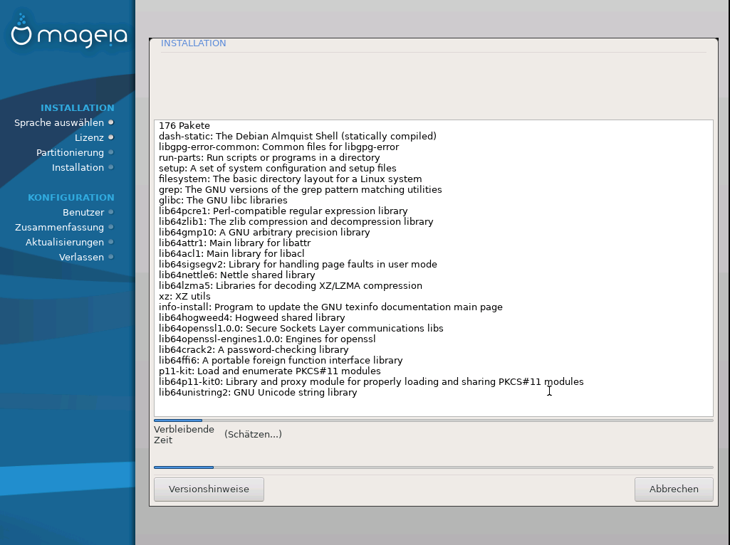
Task: Click the '176 Pakete' line in the log
Action: pyautogui.click(x=184, y=125)
